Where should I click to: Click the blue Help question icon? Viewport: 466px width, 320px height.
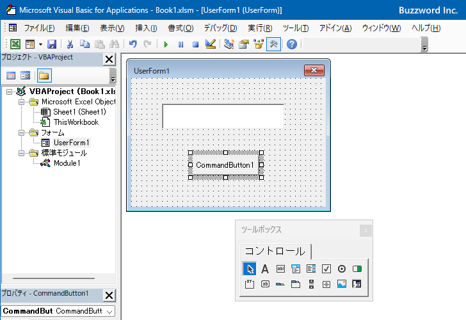tap(292, 44)
